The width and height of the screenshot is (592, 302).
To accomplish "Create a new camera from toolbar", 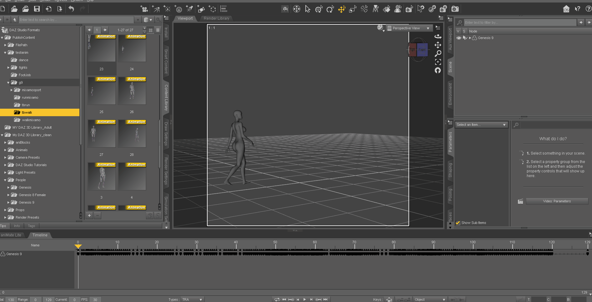I will tap(144, 9).
